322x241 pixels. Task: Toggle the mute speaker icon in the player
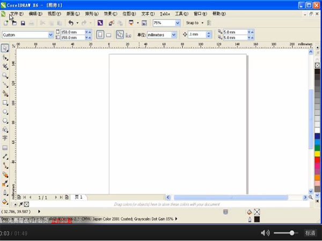(265, 233)
